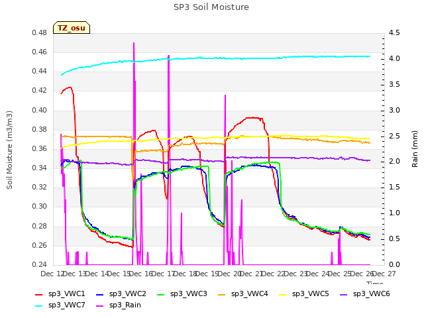Click the 0.34 left axis tick label
The height and width of the screenshot is (318, 424).
[x=40, y=168]
